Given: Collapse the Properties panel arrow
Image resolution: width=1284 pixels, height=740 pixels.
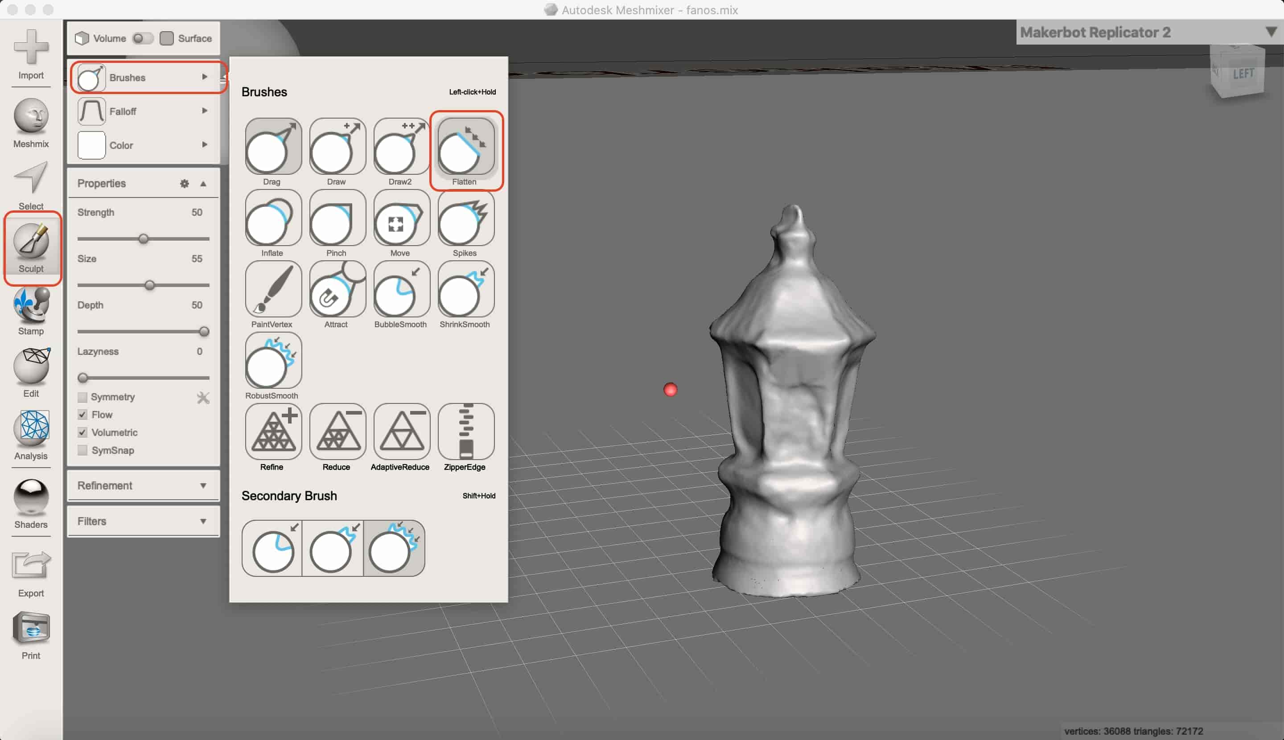Looking at the screenshot, I should (x=203, y=184).
